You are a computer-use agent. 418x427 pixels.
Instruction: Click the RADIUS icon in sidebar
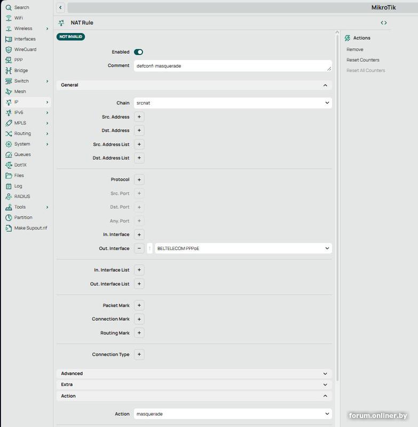tap(9, 196)
